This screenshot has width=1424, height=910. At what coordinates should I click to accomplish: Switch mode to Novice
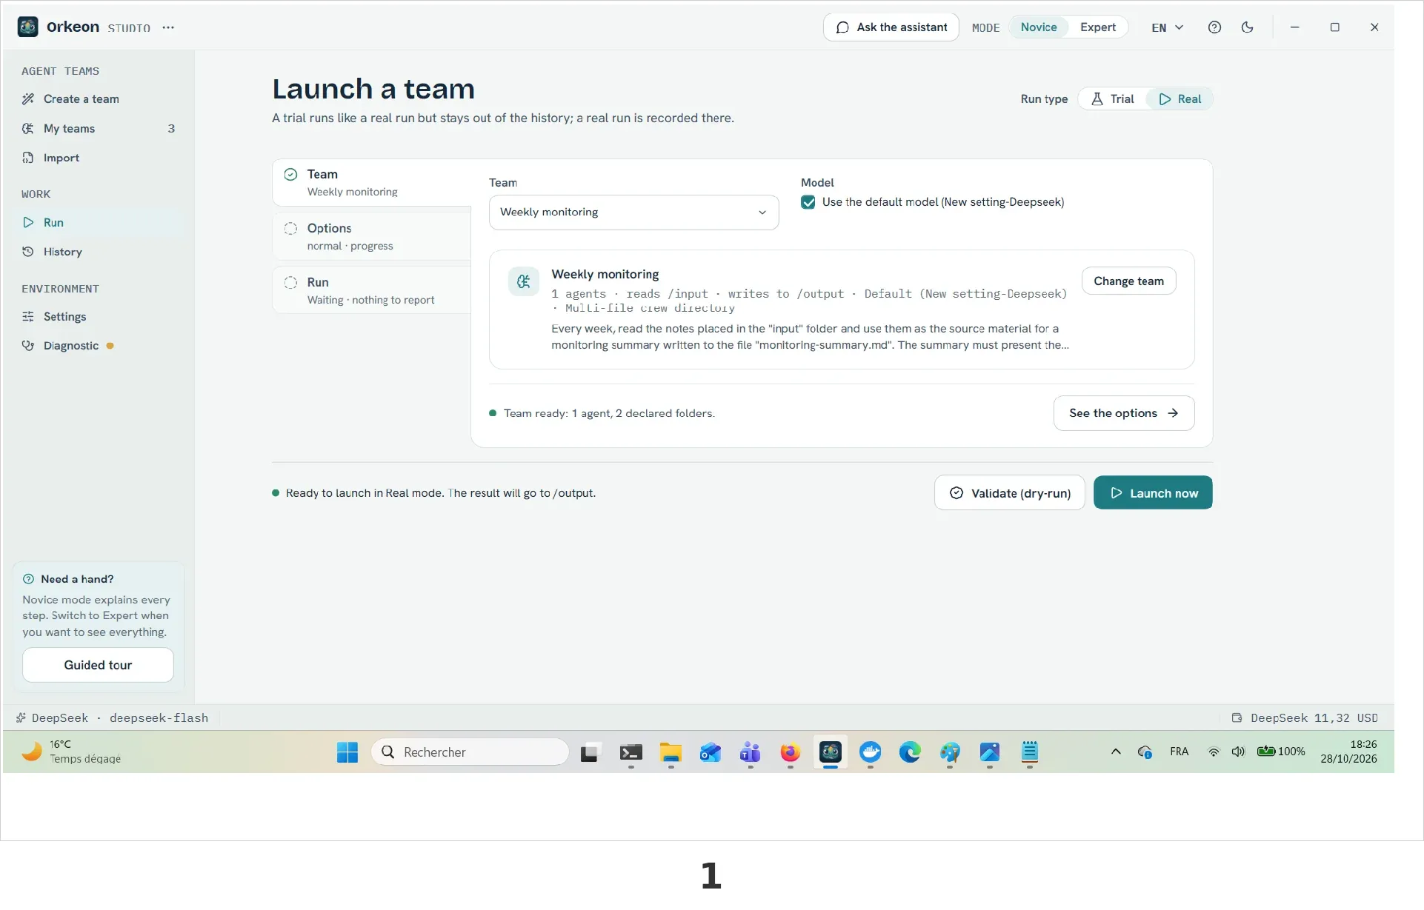1039,27
